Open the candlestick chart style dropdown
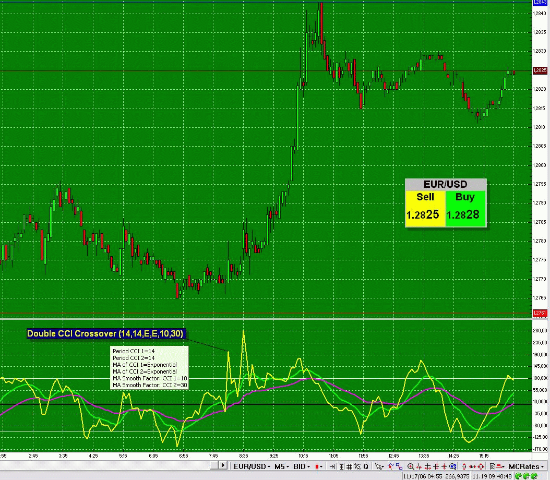 (320, 466)
